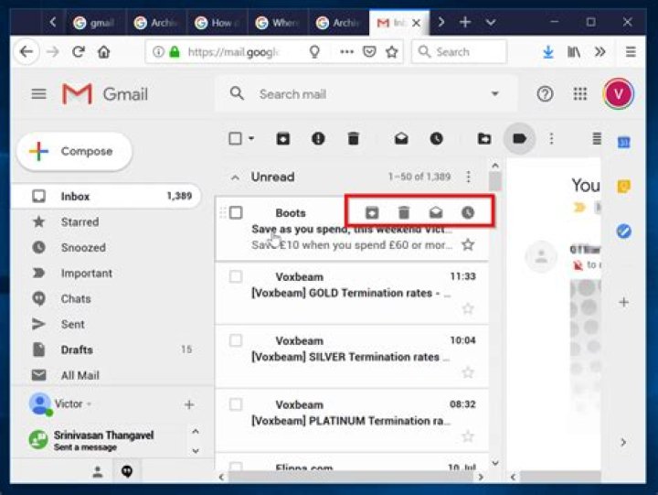The width and height of the screenshot is (658, 495).
Task: Star the Boots email
Action: click(468, 245)
